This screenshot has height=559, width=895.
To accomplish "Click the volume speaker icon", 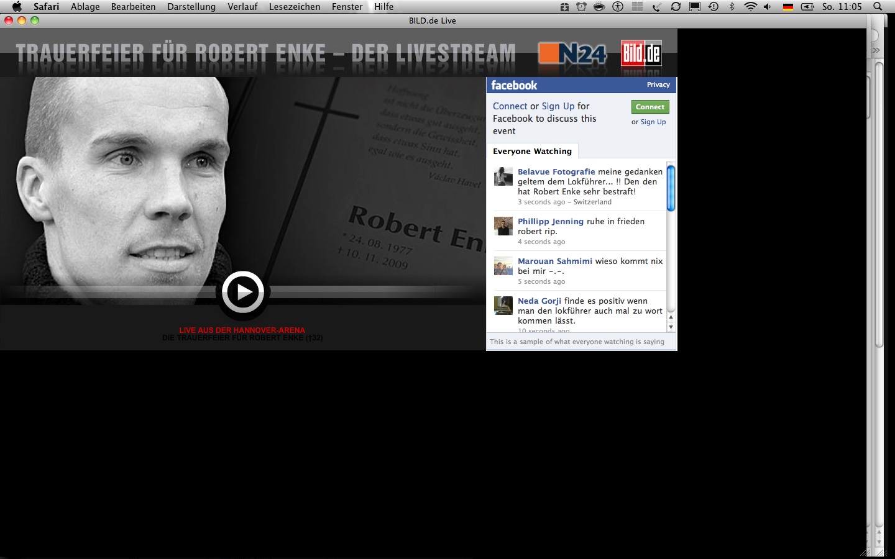I will tap(767, 7).
